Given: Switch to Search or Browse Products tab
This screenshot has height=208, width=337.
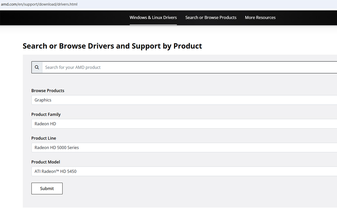Looking at the screenshot, I should 211,17.
